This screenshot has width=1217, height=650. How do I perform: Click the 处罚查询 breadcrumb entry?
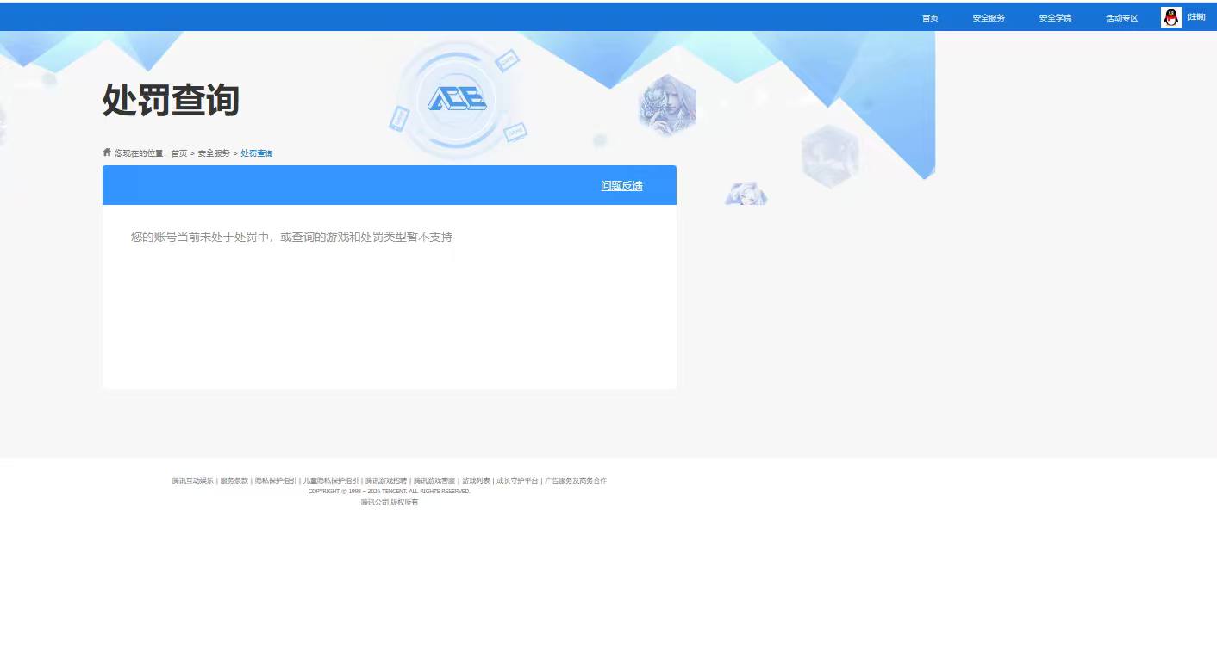(x=257, y=153)
